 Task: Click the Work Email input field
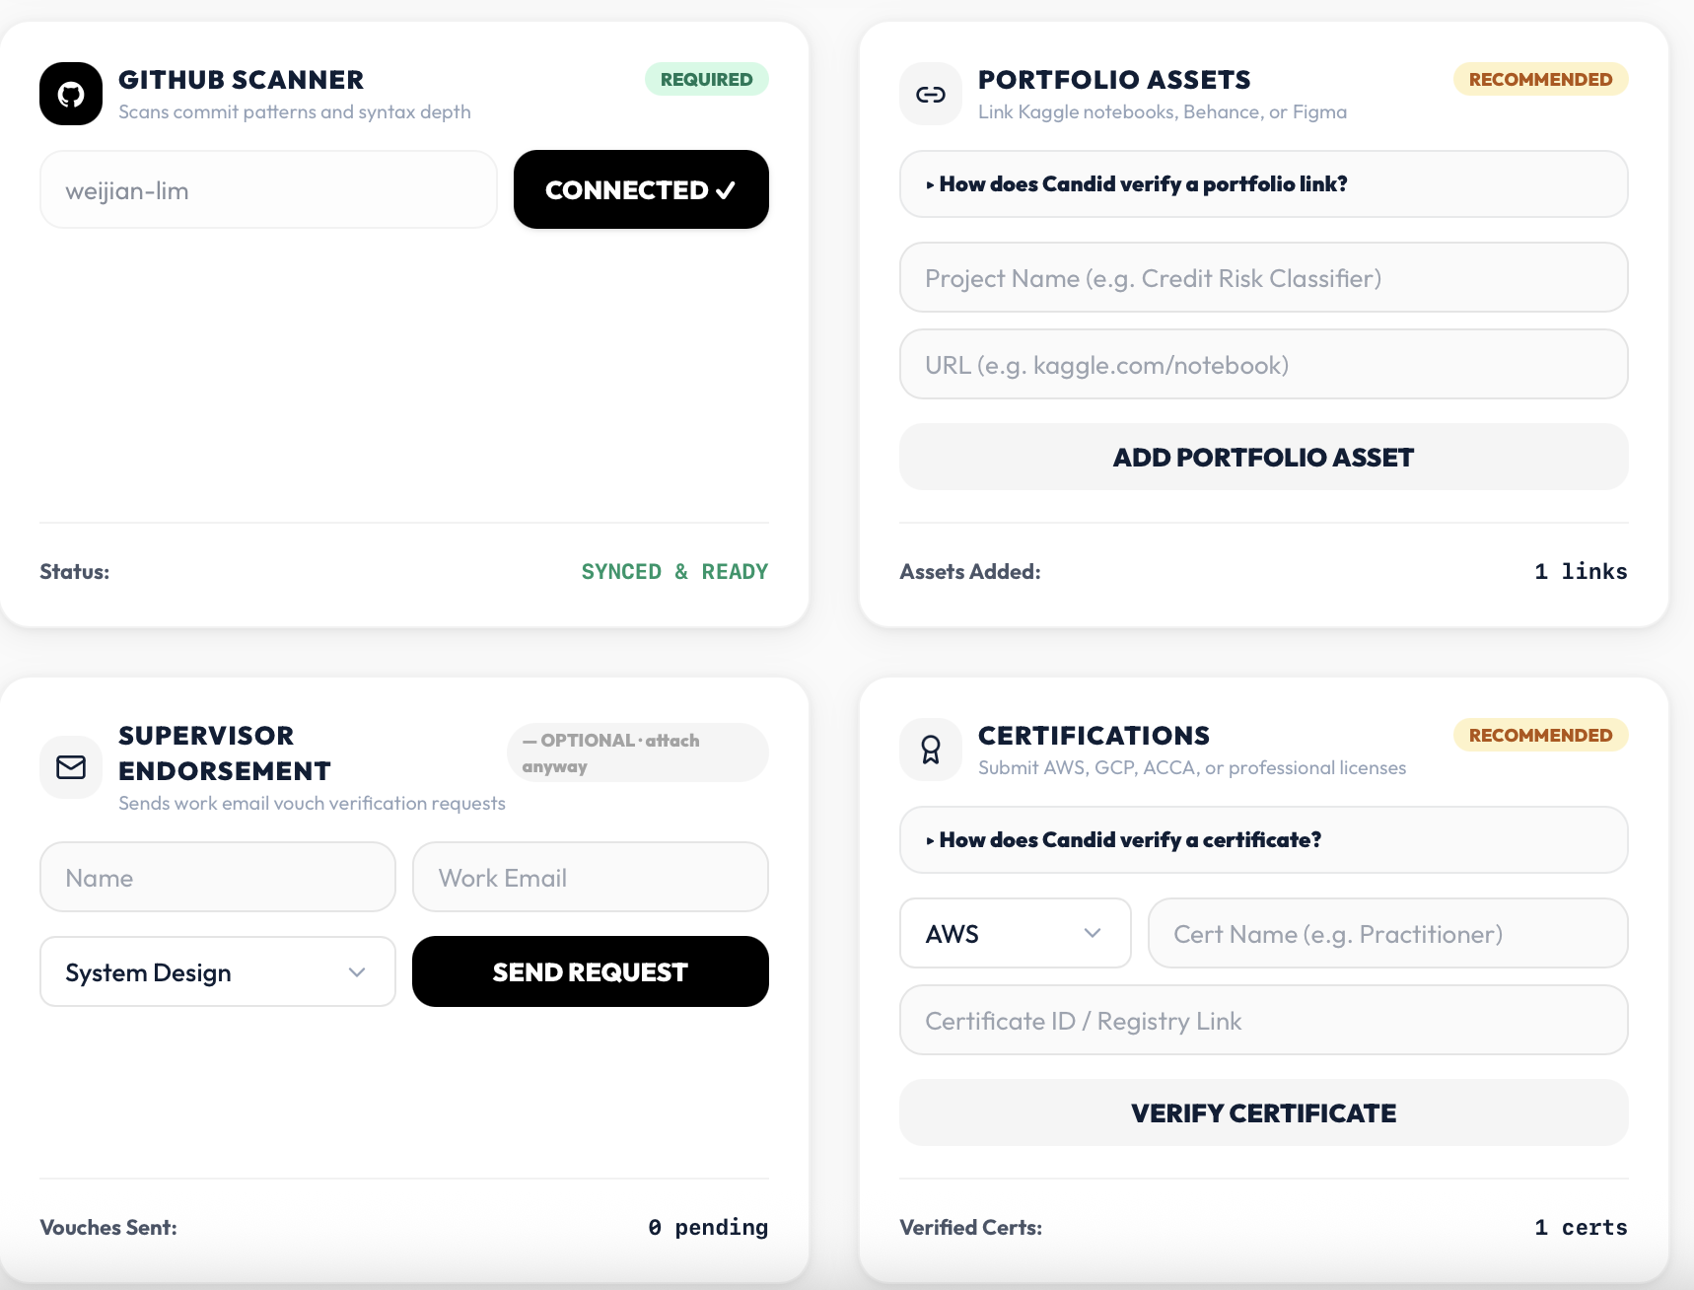(591, 877)
